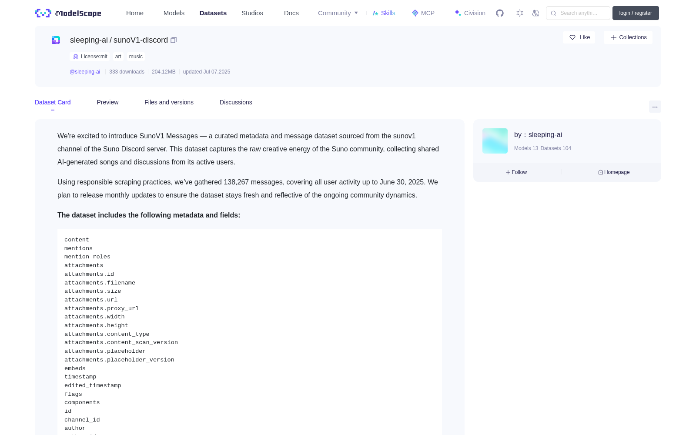The width and height of the screenshot is (696, 435).
Task: Switch to the Preview tab
Action: [x=107, y=102]
